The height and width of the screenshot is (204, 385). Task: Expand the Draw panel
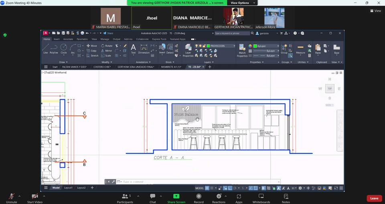63,62
